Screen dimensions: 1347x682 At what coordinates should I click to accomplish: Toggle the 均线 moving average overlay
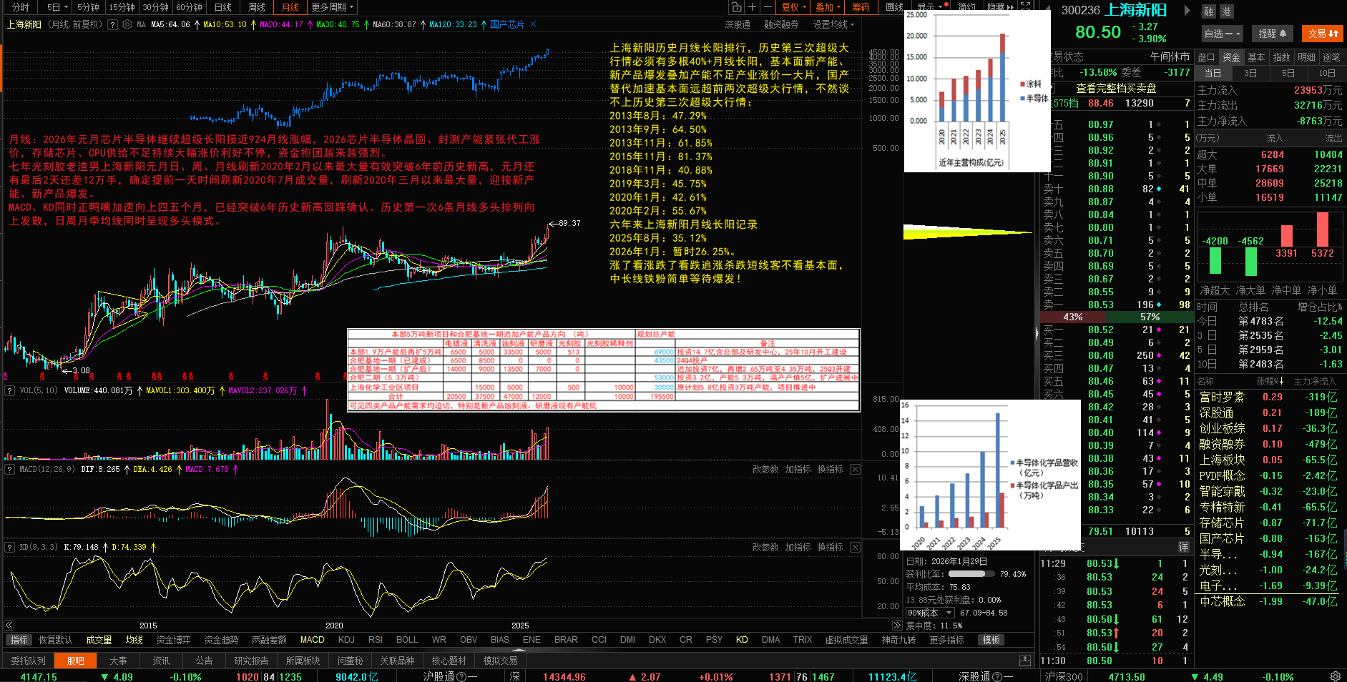click(x=134, y=640)
